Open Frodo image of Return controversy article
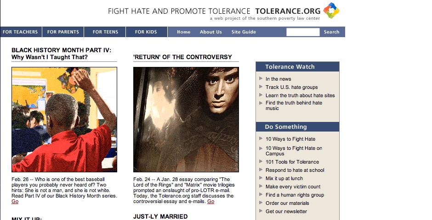The width and height of the screenshot is (432, 220). [186, 120]
